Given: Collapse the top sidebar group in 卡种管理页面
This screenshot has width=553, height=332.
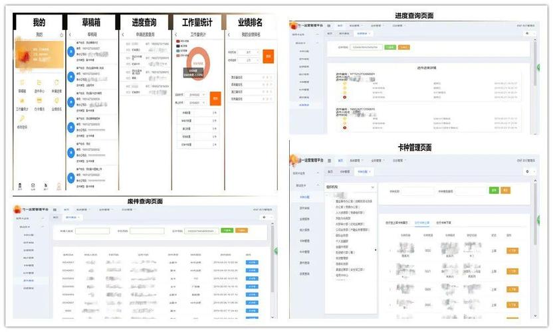Looking at the screenshot, I should click(x=318, y=173).
